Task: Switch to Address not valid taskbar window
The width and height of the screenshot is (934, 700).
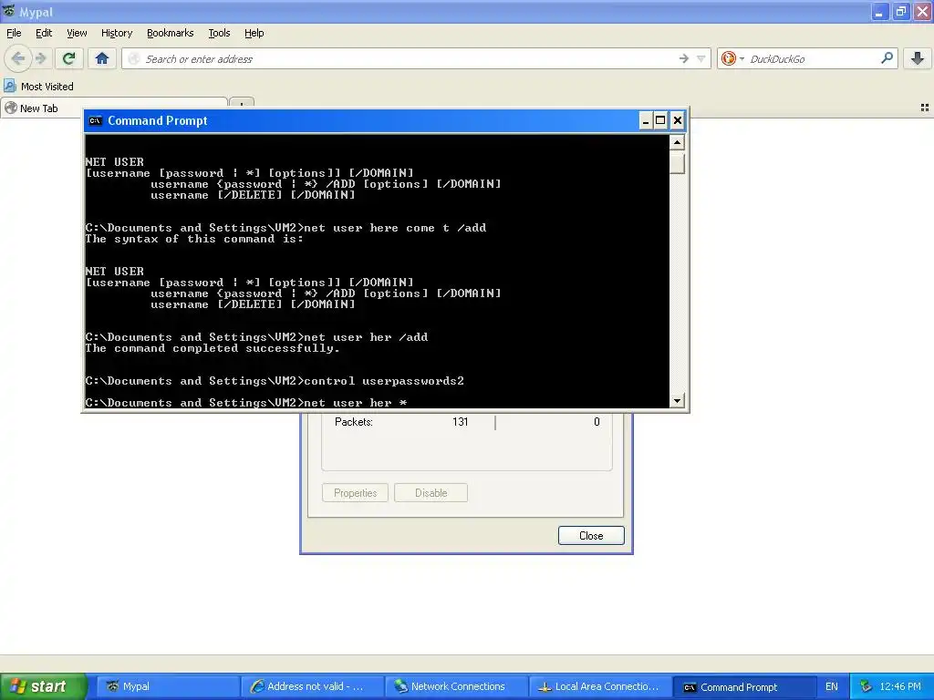Action: coord(314,686)
